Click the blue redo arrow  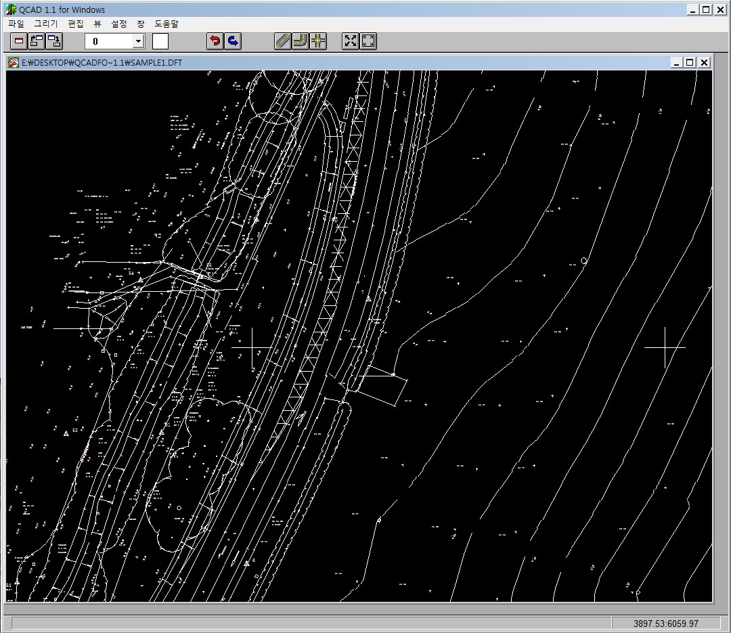pyautogui.click(x=233, y=41)
